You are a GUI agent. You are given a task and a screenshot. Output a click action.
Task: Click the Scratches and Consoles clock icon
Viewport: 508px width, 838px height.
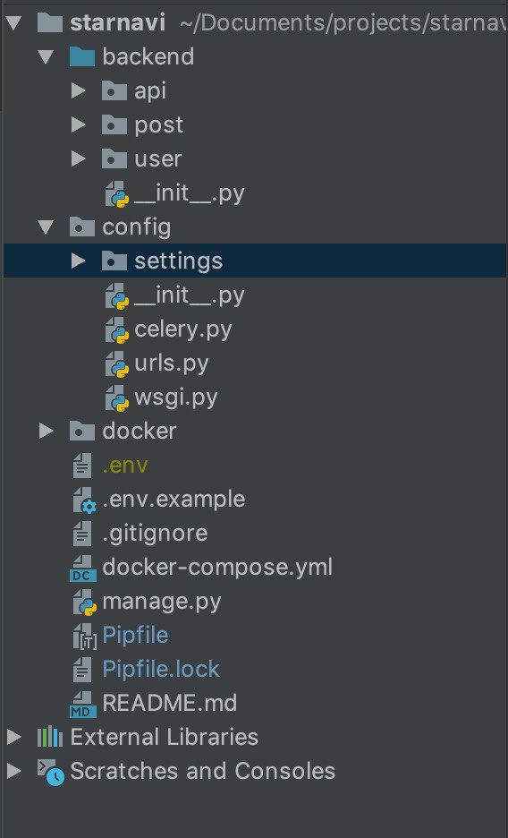[x=51, y=773]
